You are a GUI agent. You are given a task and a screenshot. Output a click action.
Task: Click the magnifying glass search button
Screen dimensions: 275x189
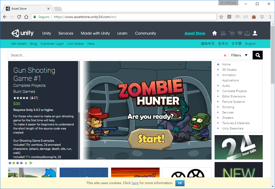[x=258, y=55]
